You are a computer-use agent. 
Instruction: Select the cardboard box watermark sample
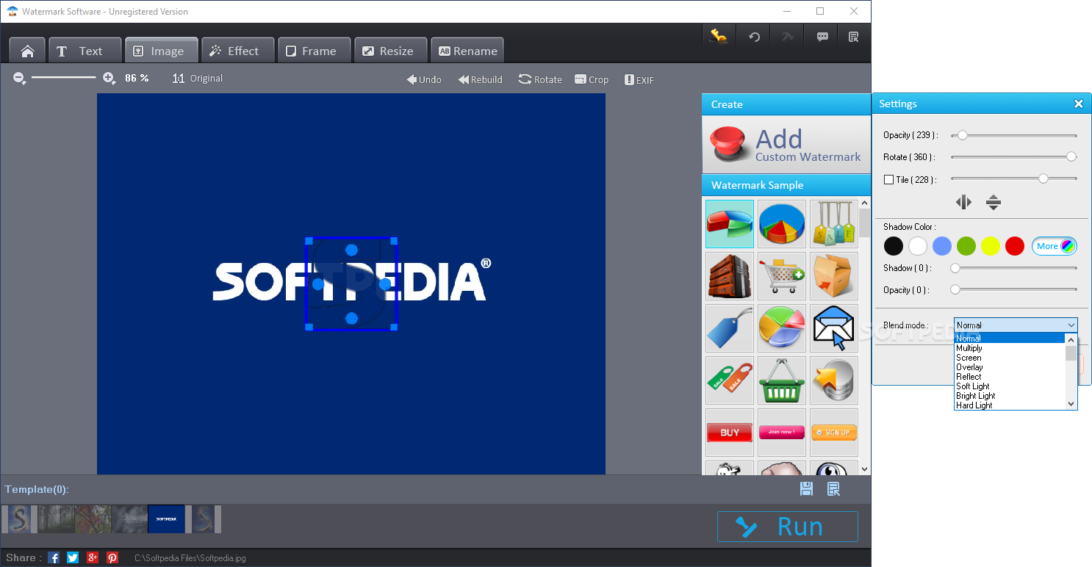click(834, 276)
